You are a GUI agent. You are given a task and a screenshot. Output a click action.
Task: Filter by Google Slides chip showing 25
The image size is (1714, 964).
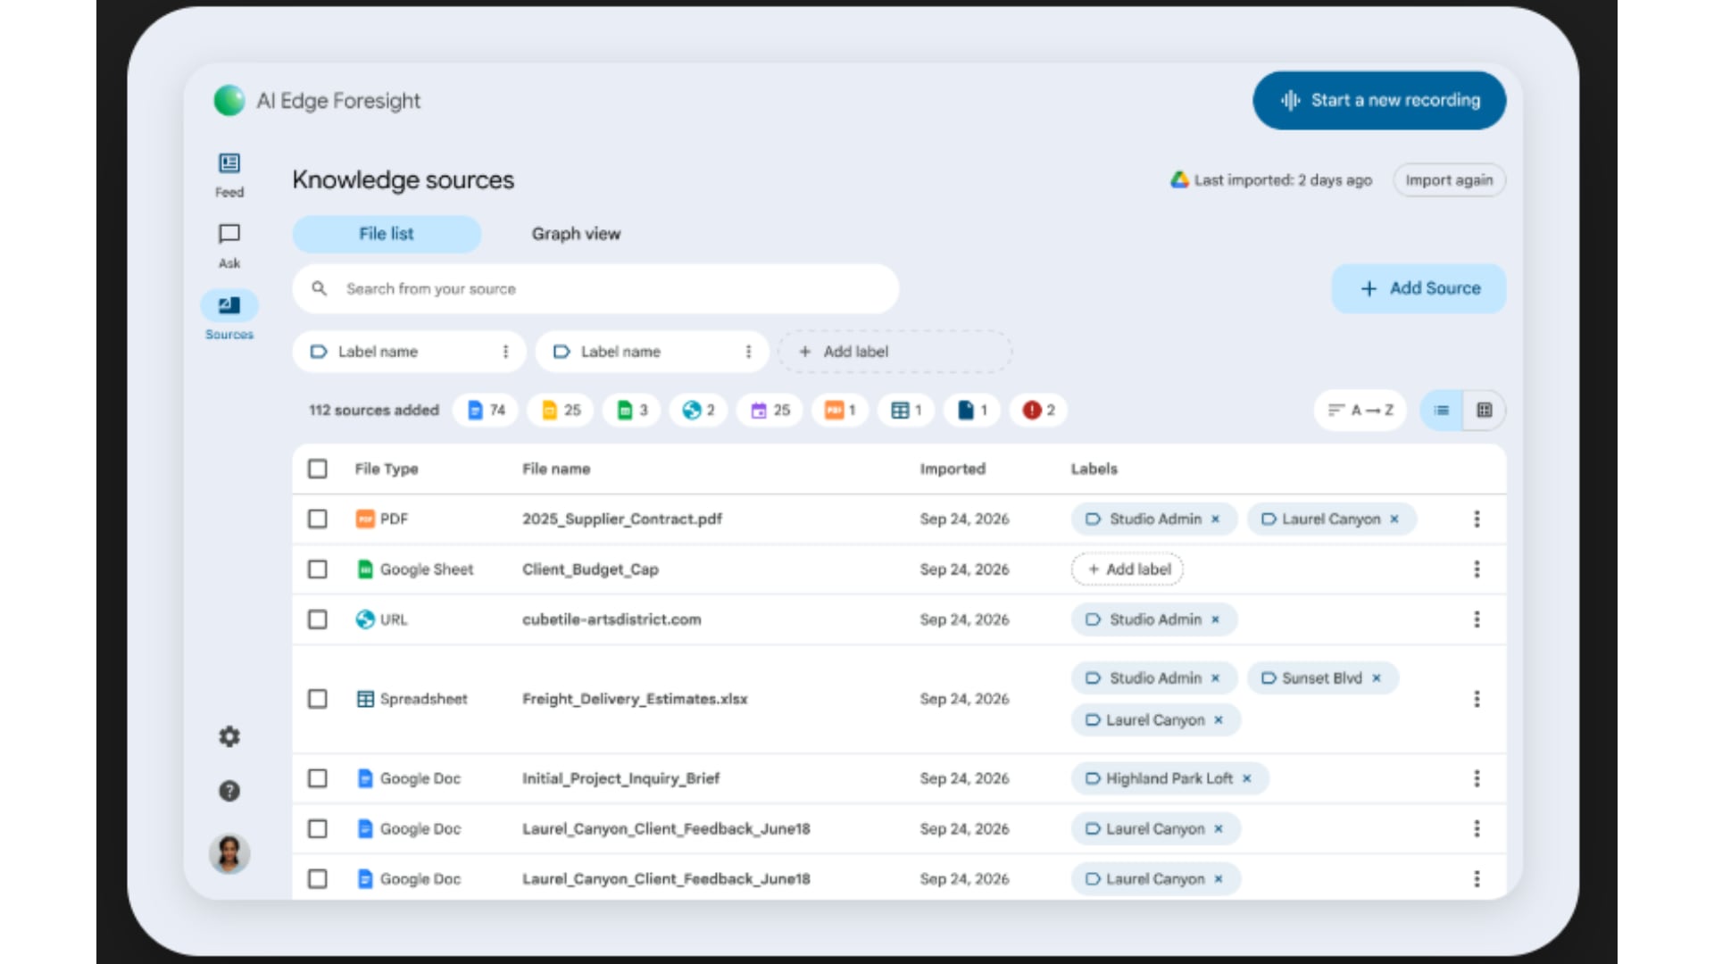point(561,410)
